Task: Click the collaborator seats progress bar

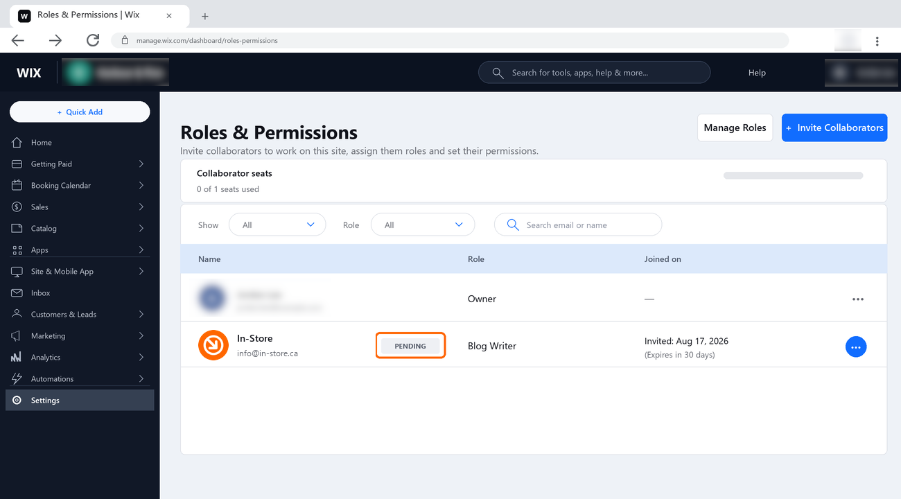Action: click(793, 176)
